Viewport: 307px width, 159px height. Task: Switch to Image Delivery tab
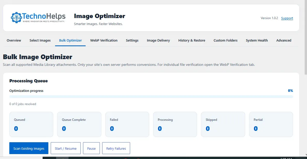click(158, 41)
